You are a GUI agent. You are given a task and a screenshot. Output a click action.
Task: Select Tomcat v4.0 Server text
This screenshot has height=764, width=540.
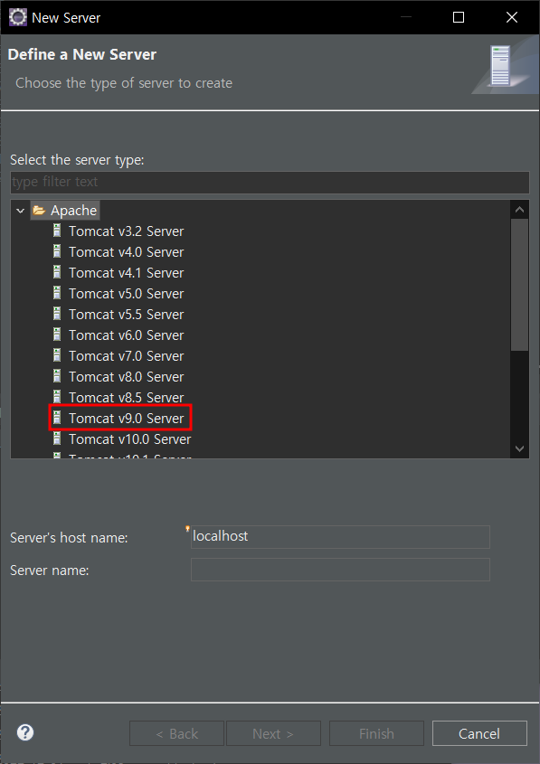point(127,252)
